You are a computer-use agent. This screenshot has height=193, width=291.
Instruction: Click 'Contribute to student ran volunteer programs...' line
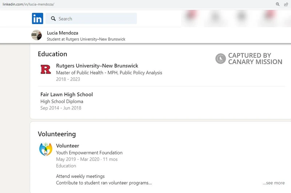(104, 183)
